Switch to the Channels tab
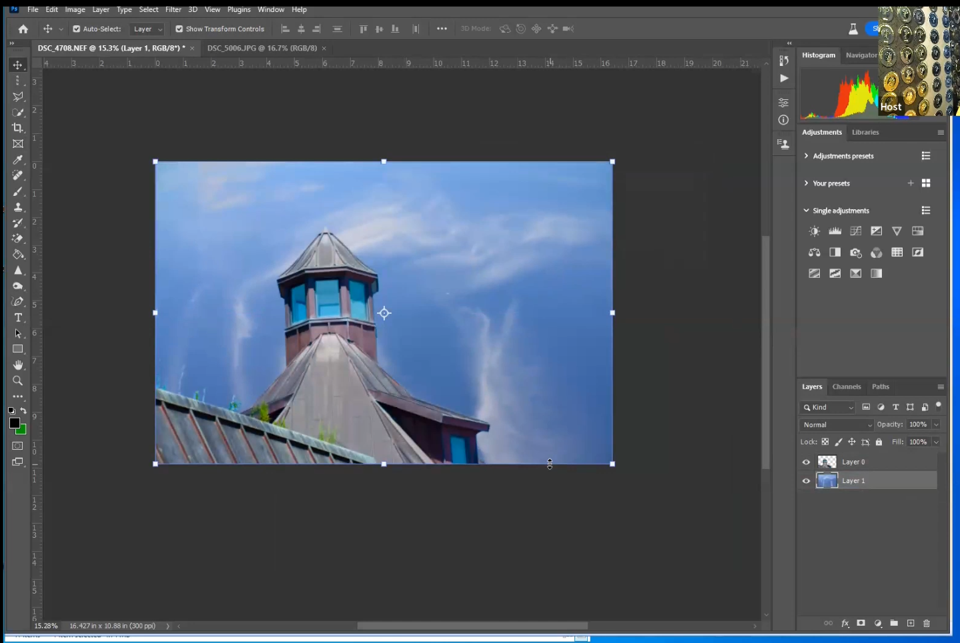 [846, 386]
